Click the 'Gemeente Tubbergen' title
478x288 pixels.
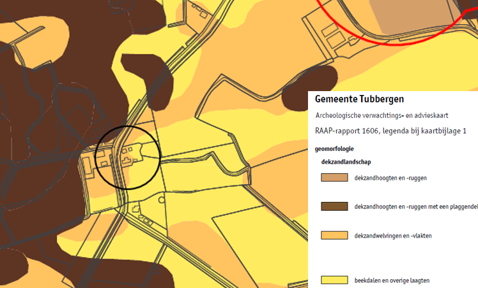pyautogui.click(x=359, y=99)
